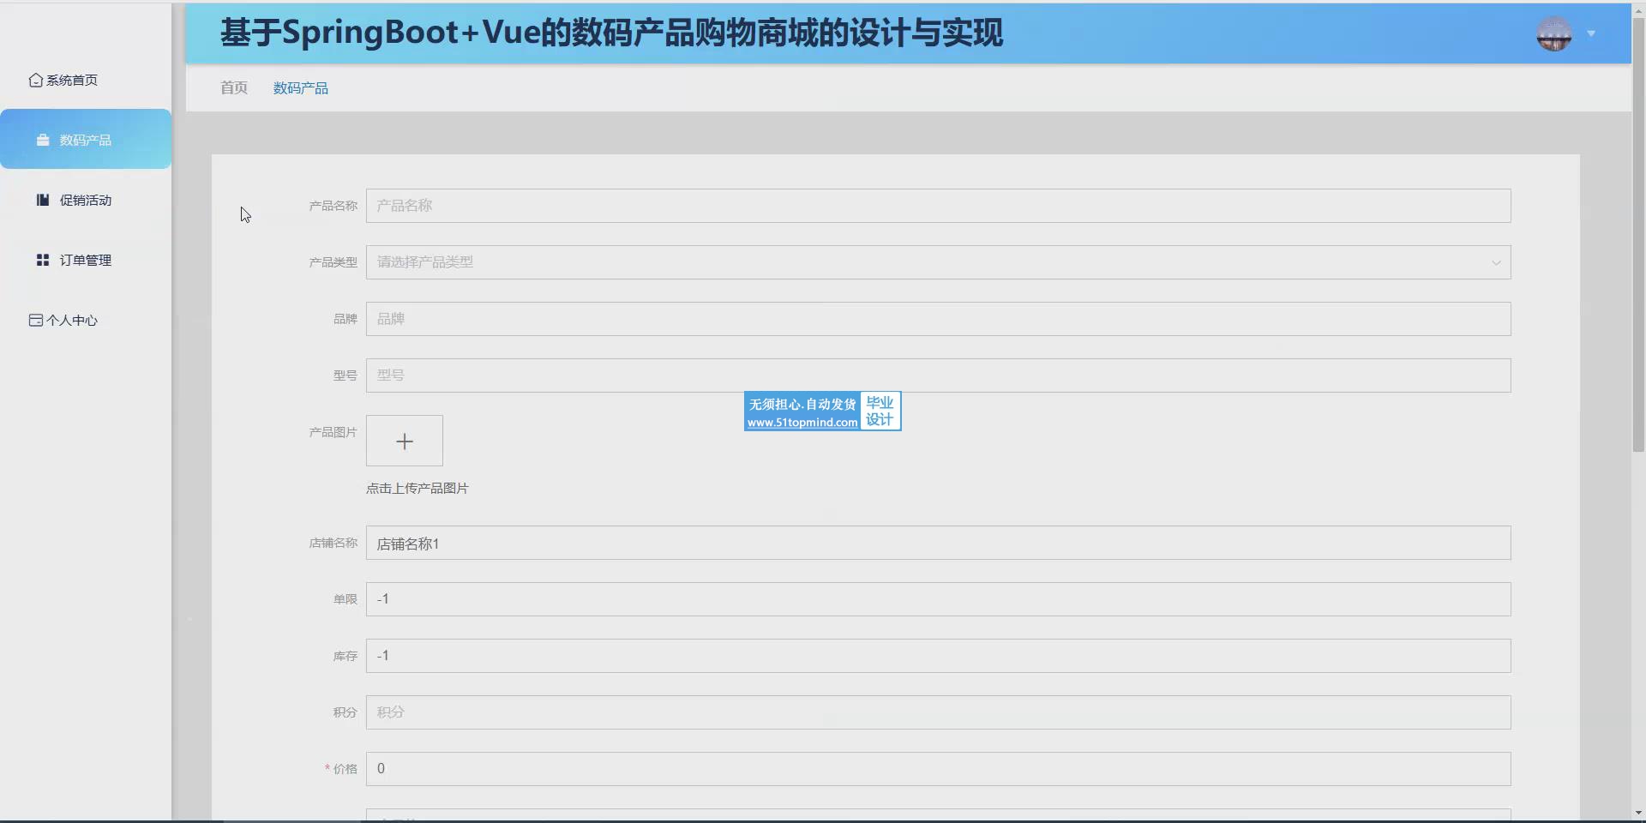Image resolution: width=1646 pixels, height=823 pixels.
Task: Select the 型号 input box
Action: (x=938, y=375)
